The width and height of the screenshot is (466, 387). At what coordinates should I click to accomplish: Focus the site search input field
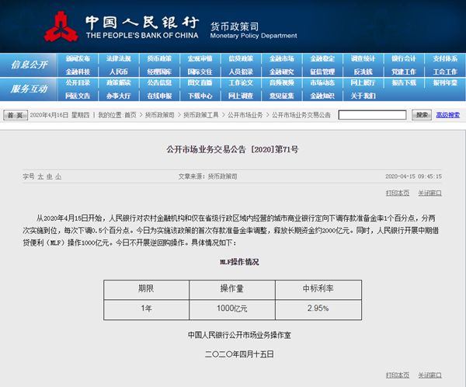[372, 115]
